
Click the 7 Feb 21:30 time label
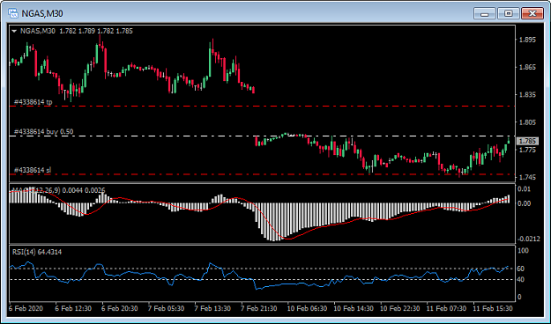pos(259,308)
